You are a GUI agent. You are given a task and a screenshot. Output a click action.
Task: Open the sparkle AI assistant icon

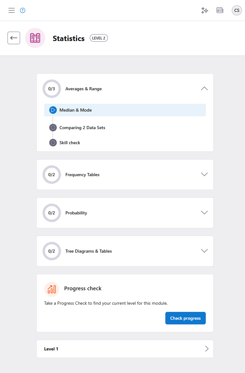pyautogui.click(x=205, y=10)
